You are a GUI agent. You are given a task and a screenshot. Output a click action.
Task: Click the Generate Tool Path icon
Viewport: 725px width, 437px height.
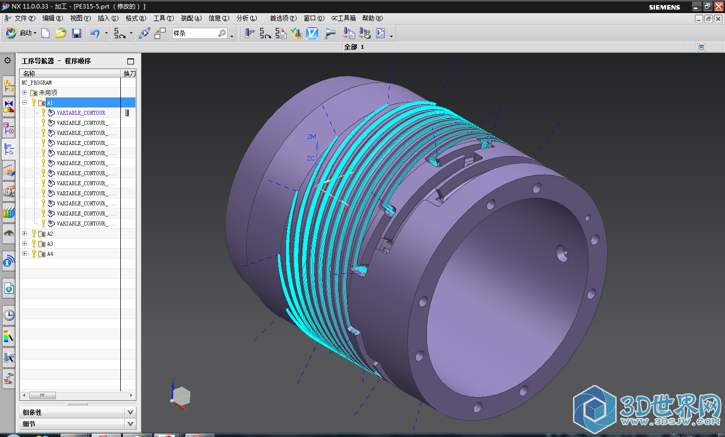[x=249, y=33]
